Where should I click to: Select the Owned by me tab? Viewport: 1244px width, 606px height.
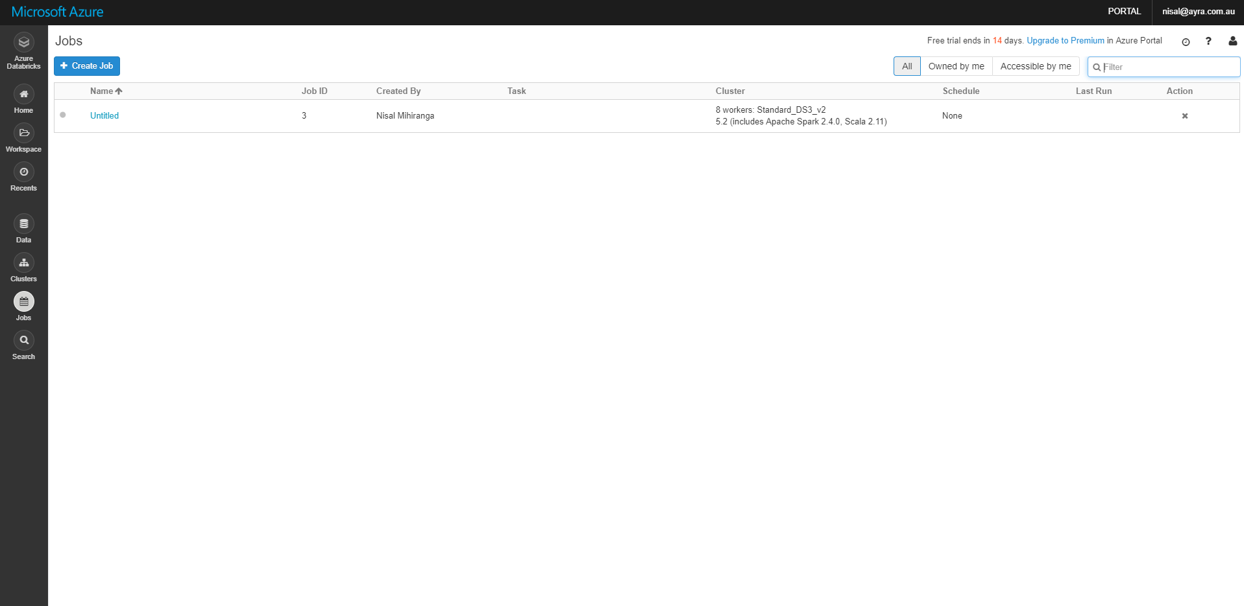[957, 66]
